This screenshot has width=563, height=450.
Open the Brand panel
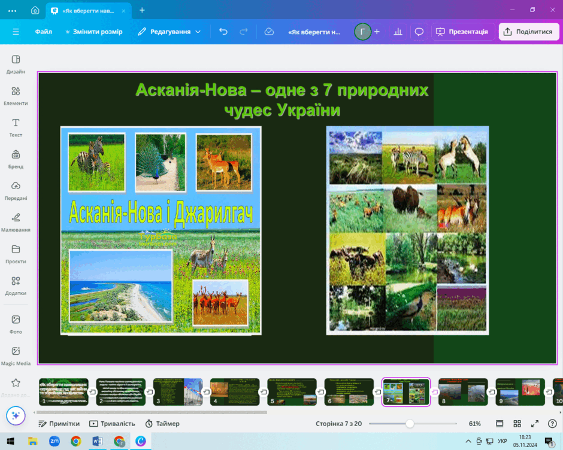pos(16,159)
